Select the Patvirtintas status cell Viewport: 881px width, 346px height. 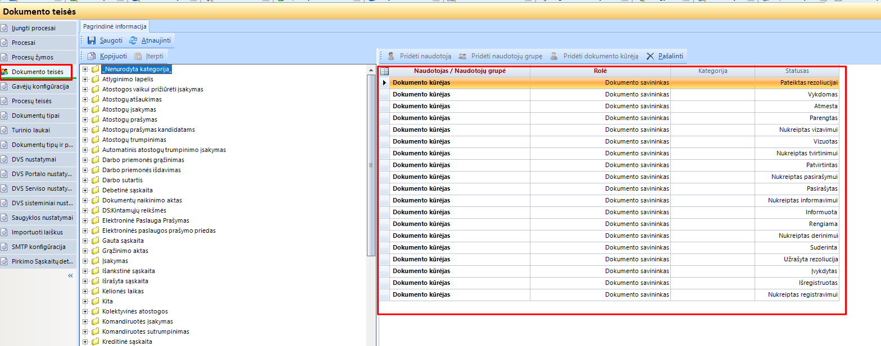tap(797, 165)
